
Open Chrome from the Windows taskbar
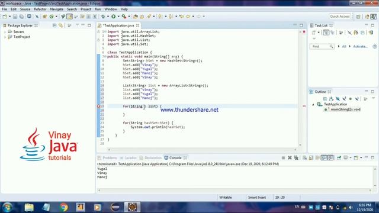[64, 207]
